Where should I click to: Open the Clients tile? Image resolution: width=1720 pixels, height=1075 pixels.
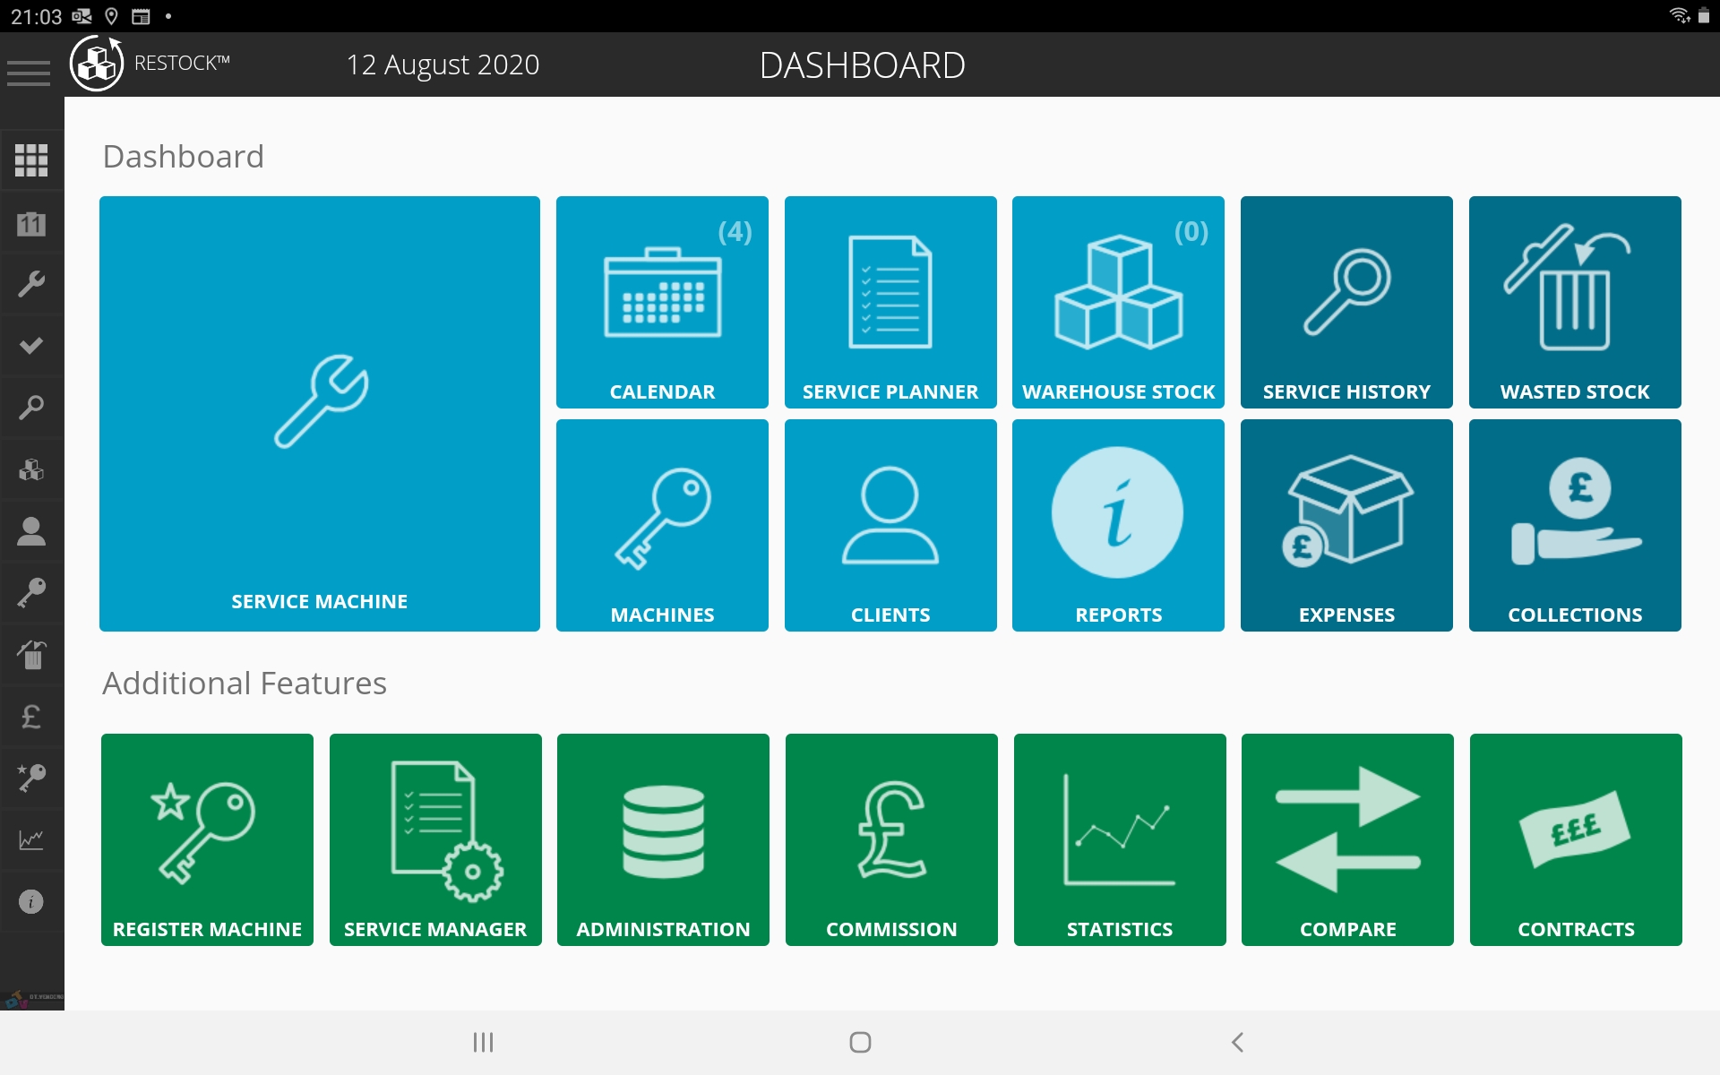tap(890, 525)
